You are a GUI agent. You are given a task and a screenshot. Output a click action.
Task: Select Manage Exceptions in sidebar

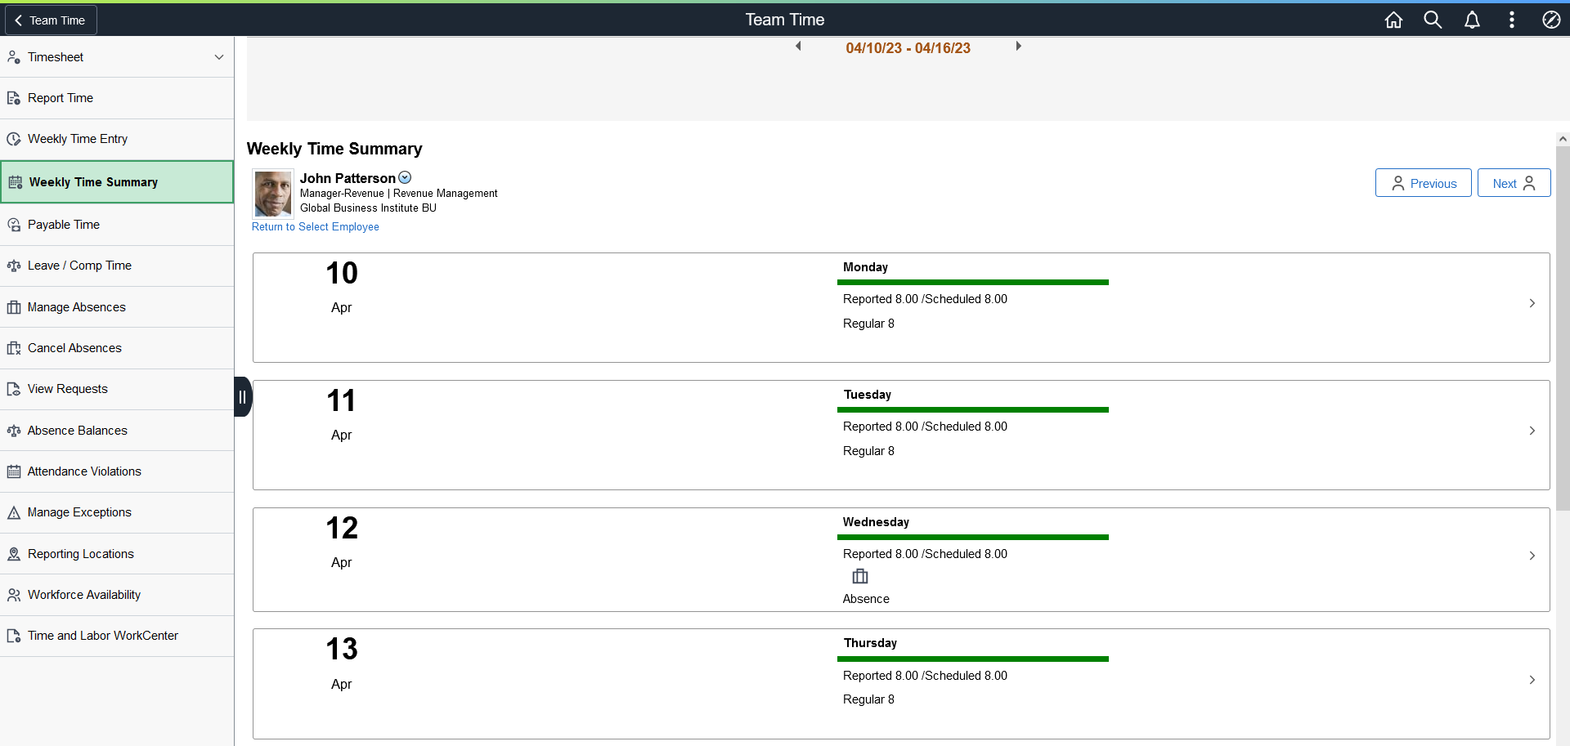[x=117, y=512]
